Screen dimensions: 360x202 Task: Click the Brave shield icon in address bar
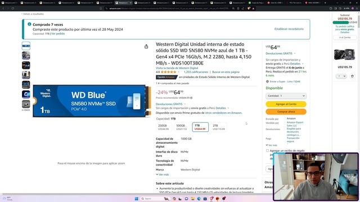249,8
